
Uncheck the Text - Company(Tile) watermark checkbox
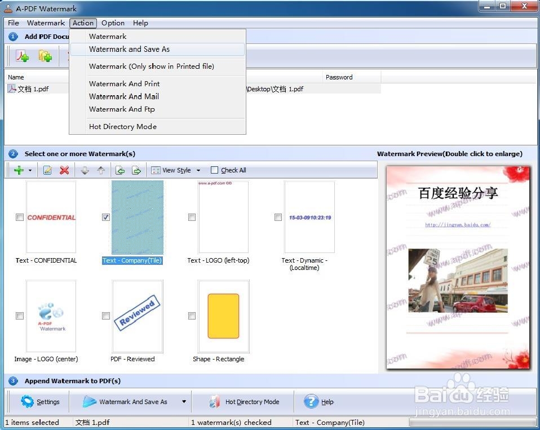tap(106, 217)
